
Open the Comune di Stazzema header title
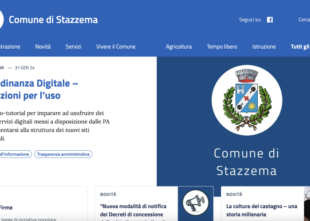[x=53, y=20]
